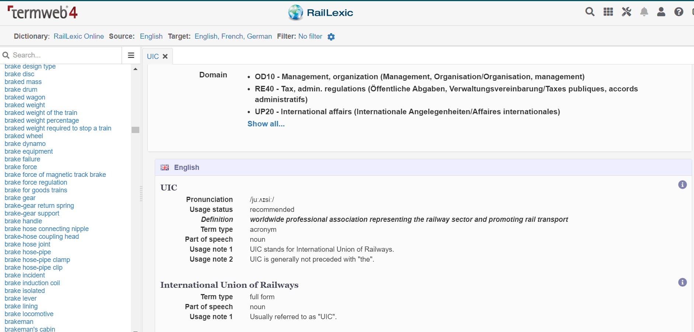This screenshot has height=332, width=694.
Task: Open term 'brake lever'
Action: [21, 298]
